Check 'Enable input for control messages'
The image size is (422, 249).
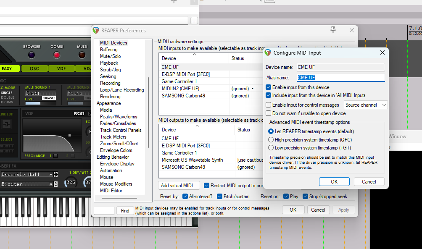click(268, 105)
